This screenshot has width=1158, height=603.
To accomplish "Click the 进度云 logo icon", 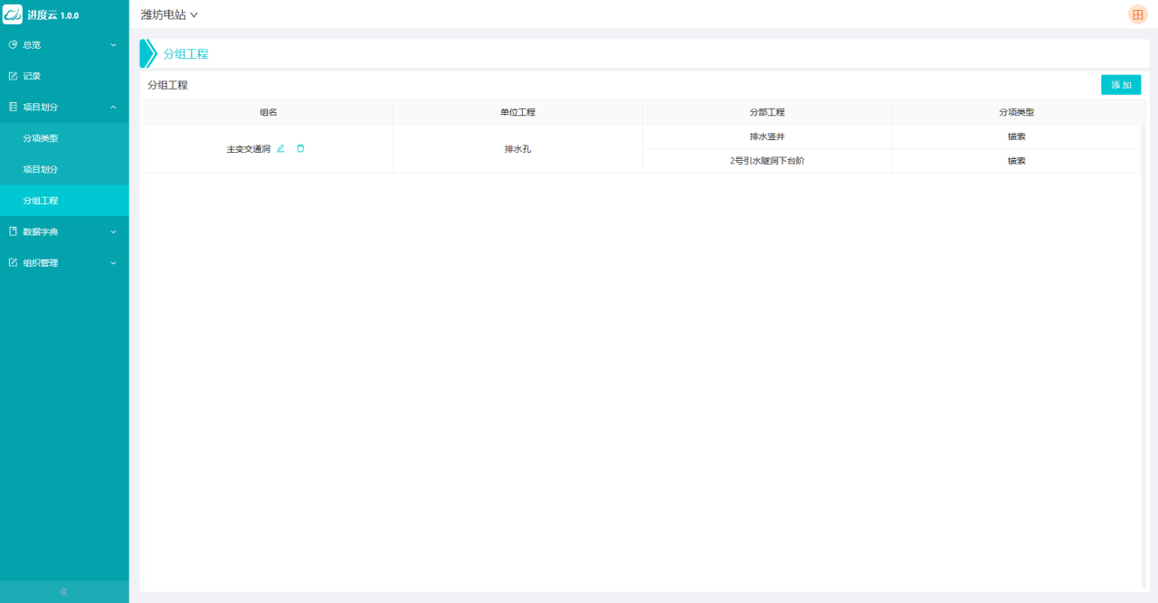I will [13, 14].
